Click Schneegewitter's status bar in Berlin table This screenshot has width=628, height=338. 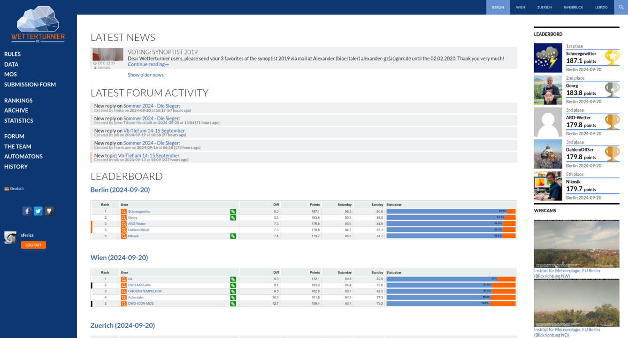[x=451, y=212]
